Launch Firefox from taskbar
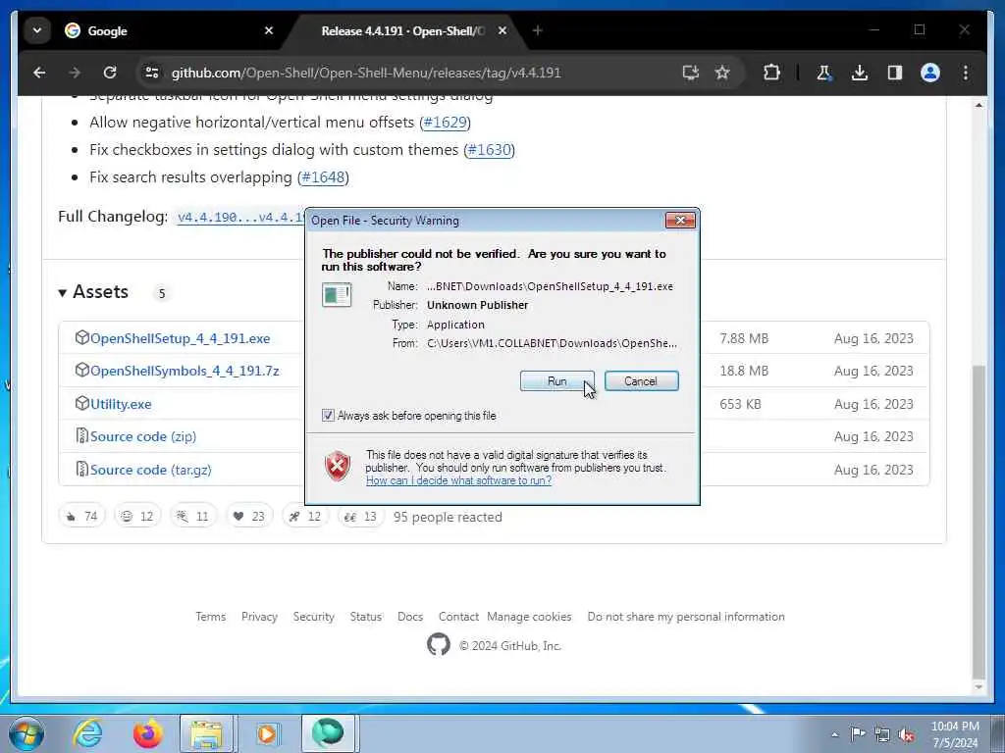 (x=148, y=733)
